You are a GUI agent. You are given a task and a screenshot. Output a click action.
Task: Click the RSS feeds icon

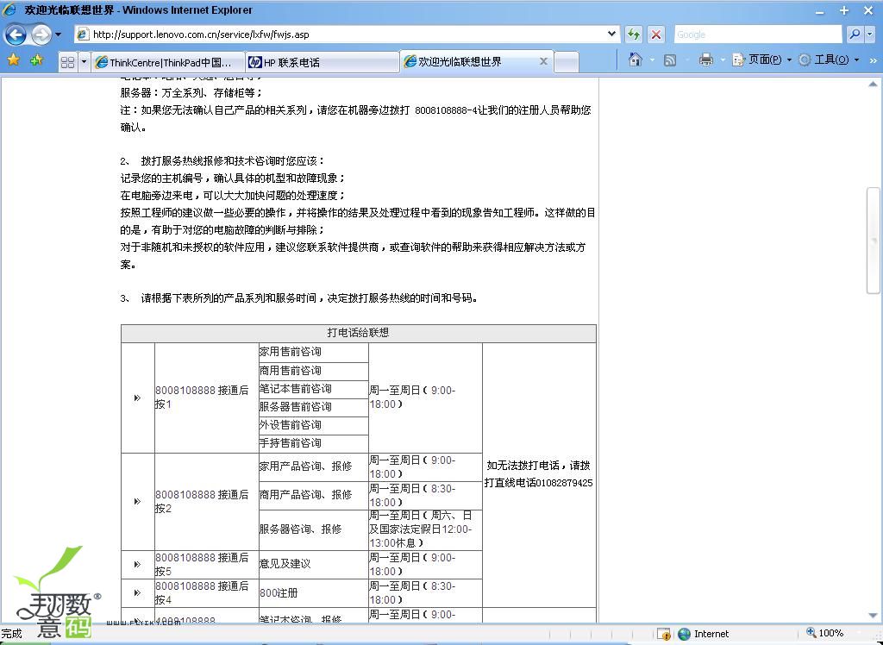point(669,59)
